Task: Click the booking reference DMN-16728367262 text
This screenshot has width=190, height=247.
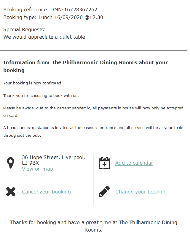Action: [x=74, y=10]
